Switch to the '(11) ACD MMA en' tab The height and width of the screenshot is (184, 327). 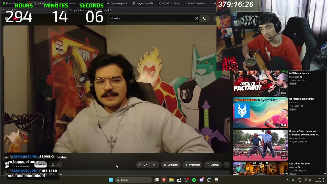tap(194, 3)
